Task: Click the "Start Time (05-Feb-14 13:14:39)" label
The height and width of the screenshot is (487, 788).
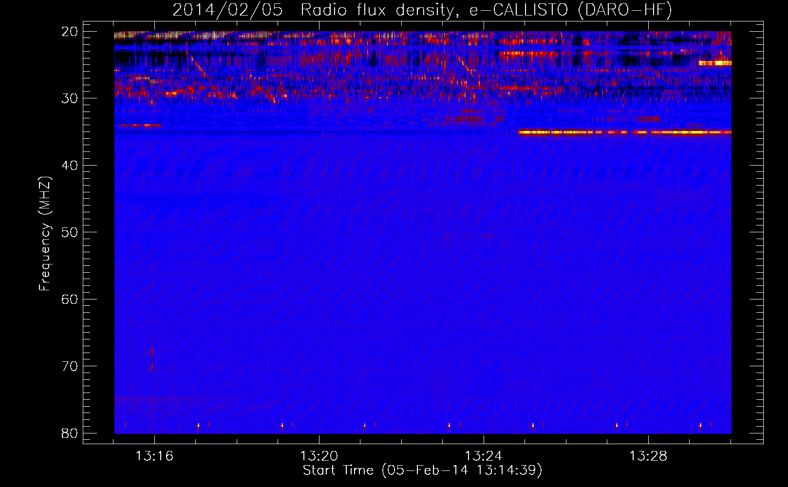Action: pyautogui.click(x=422, y=470)
